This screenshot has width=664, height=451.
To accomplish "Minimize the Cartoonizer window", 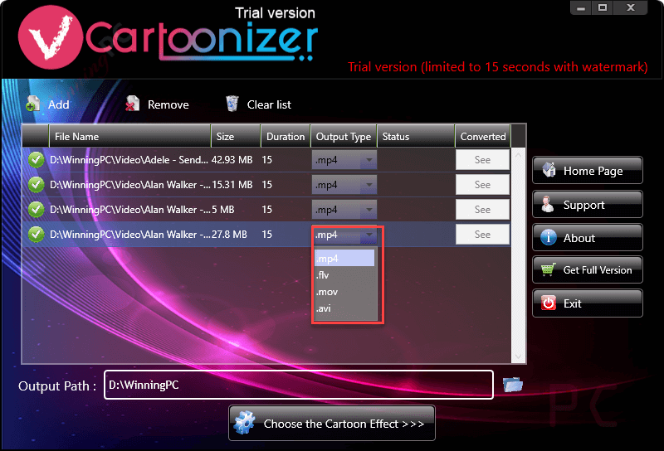I will pyautogui.click(x=581, y=7).
